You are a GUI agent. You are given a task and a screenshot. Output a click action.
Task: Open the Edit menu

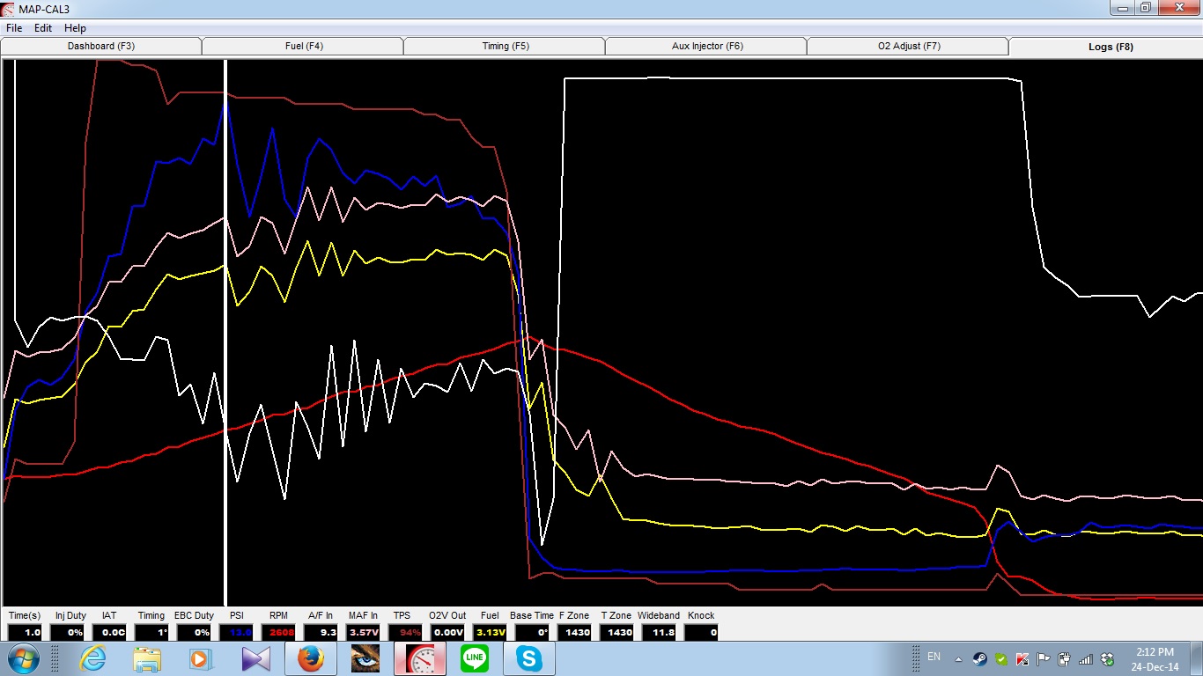click(x=43, y=28)
